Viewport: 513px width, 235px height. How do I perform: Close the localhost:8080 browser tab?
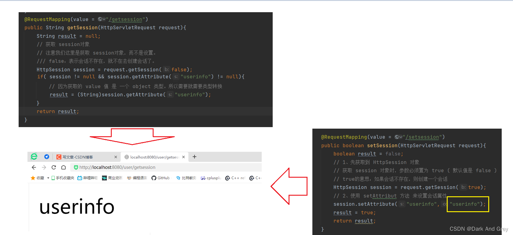[184, 157]
